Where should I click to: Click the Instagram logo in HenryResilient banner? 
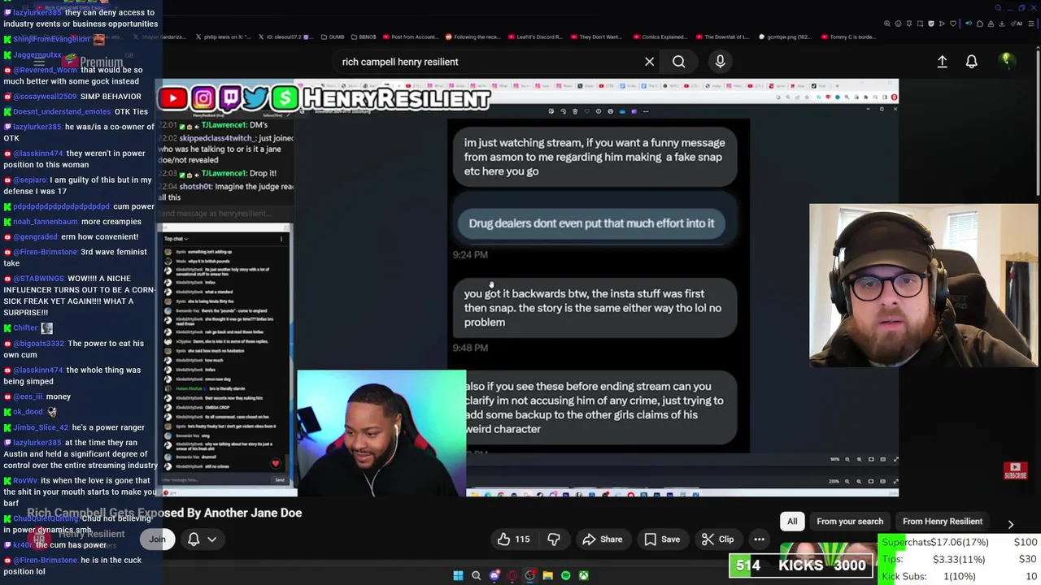coord(203,98)
